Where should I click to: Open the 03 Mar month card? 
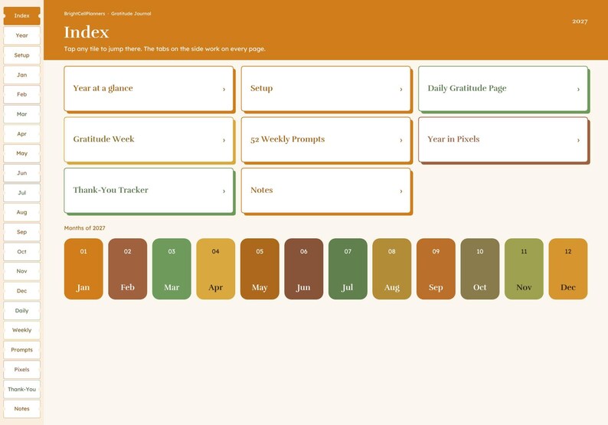[x=172, y=269]
